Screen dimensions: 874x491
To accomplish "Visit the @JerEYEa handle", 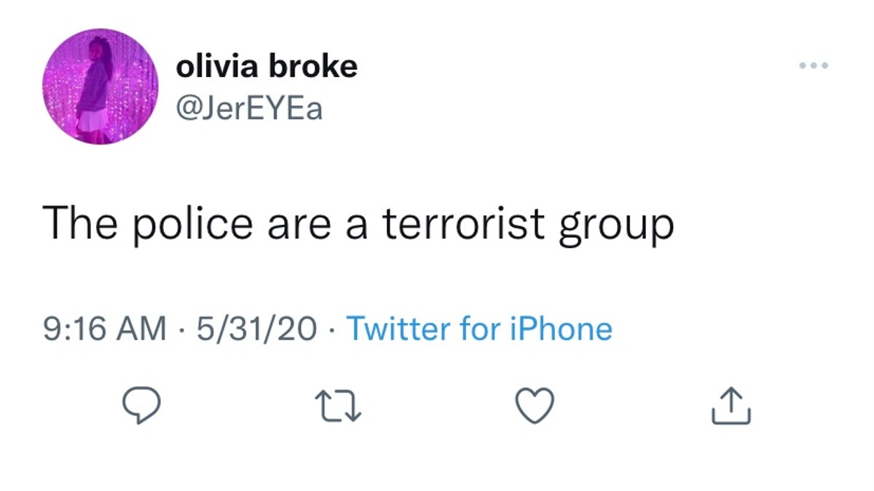I will [x=248, y=109].
